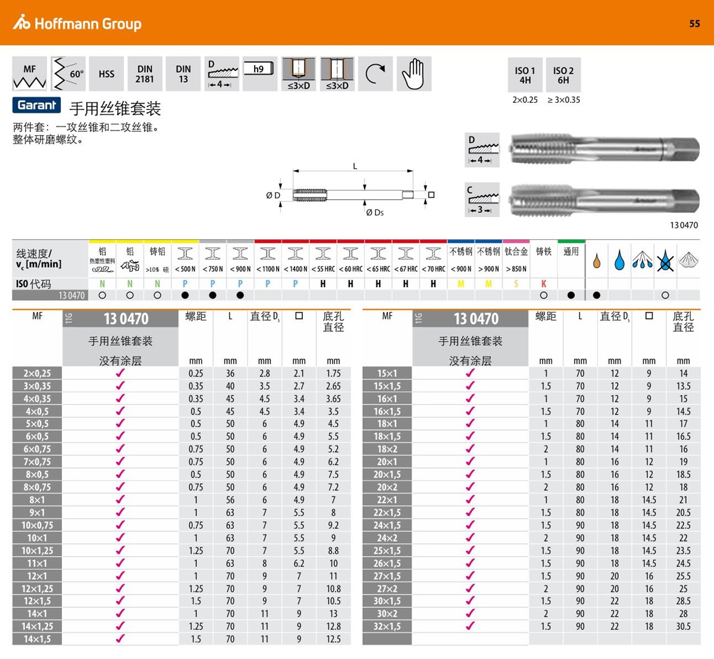Click the 线速度 vc [m/min] label
The width and height of the screenshot is (714, 659).
(x=39, y=259)
